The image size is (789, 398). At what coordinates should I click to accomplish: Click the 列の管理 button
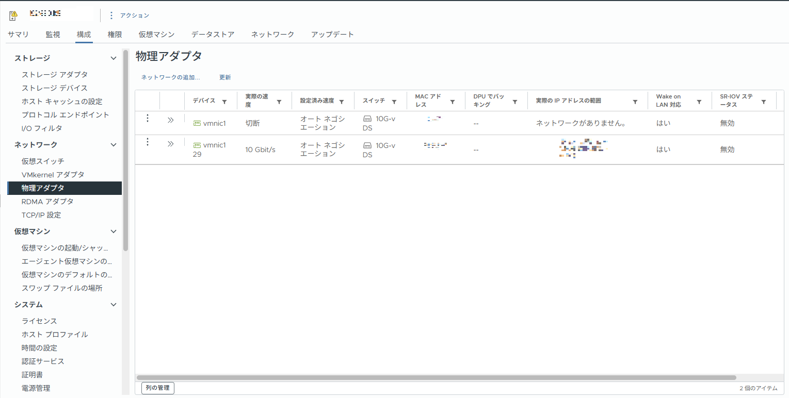pyautogui.click(x=157, y=388)
